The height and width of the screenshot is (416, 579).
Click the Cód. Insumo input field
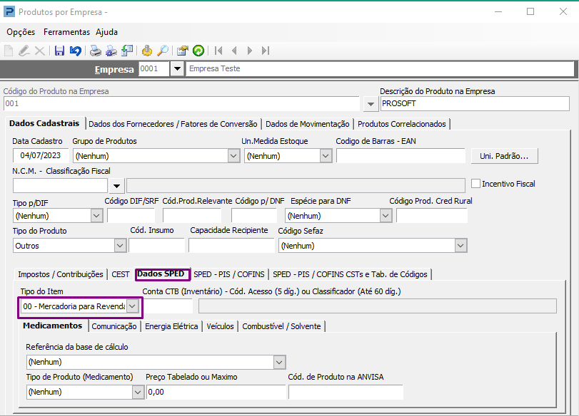tap(156, 246)
